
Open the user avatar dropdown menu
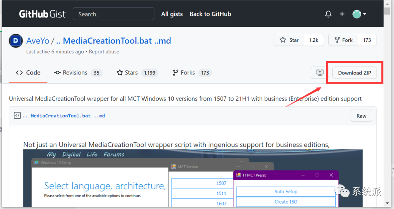[x=359, y=14]
